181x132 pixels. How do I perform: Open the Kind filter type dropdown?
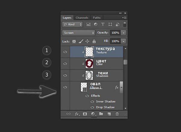click(72, 24)
